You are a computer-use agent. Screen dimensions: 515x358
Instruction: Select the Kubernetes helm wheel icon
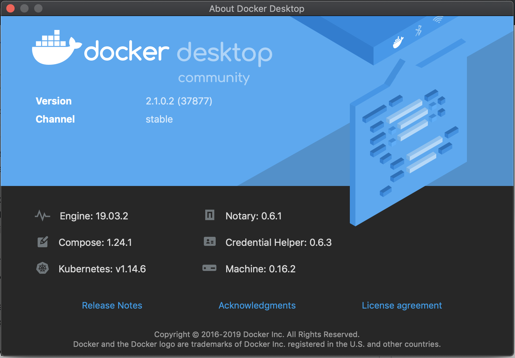[x=42, y=268]
